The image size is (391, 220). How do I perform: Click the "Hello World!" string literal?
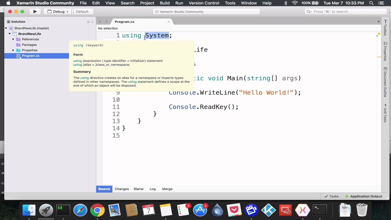[266, 93]
